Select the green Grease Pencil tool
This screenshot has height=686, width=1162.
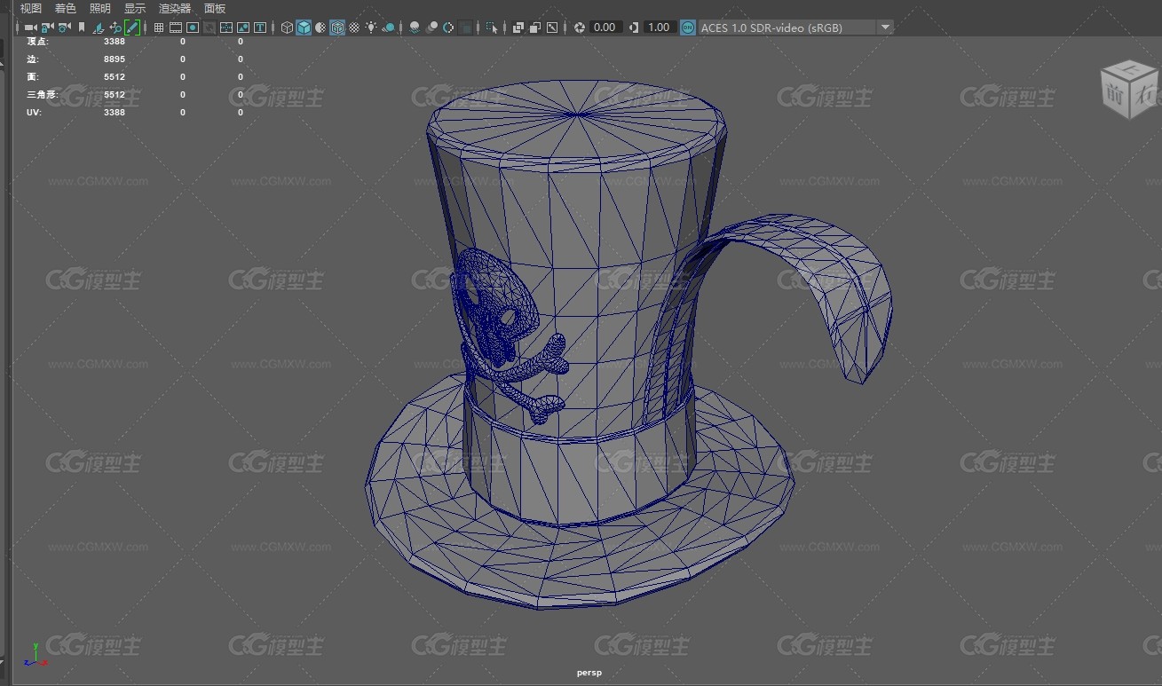pyautogui.click(x=132, y=28)
